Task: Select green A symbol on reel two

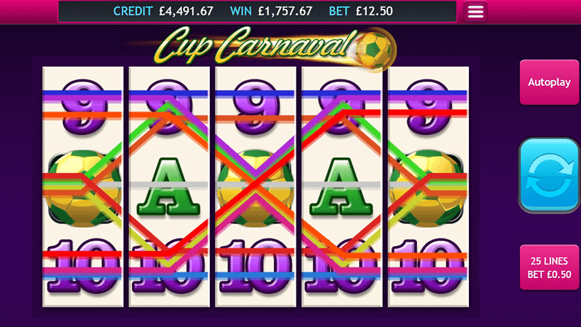Action: pos(169,187)
